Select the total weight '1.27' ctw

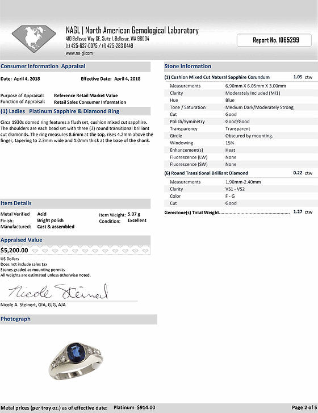(x=298, y=212)
